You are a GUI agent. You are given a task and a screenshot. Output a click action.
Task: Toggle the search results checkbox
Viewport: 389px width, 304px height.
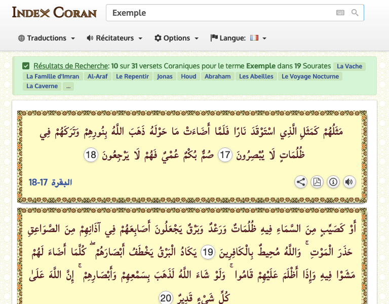tap(26, 66)
